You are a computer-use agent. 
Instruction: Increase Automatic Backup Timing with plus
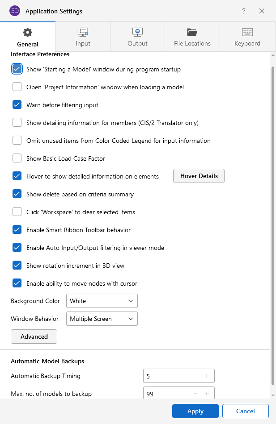(x=207, y=376)
